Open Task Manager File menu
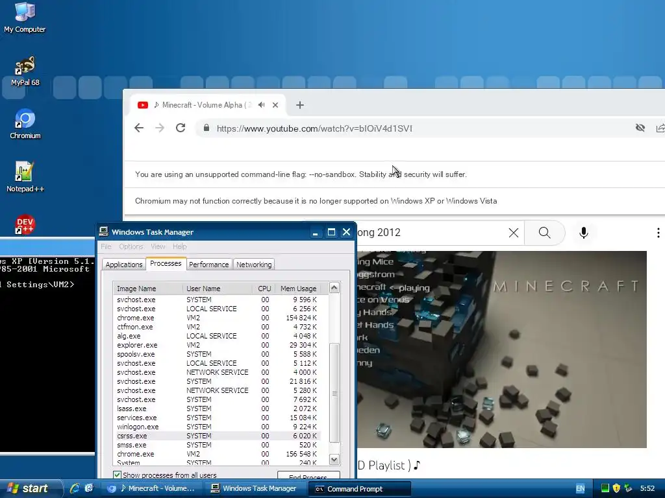 pos(106,246)
